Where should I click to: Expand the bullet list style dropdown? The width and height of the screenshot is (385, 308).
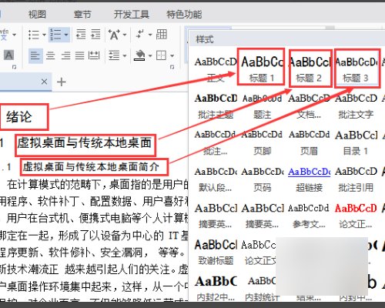click(44, 35)
